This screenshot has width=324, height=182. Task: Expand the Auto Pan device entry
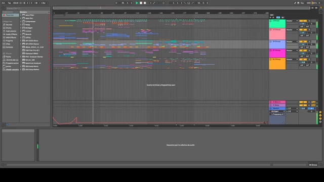click(x=21, y=18)
